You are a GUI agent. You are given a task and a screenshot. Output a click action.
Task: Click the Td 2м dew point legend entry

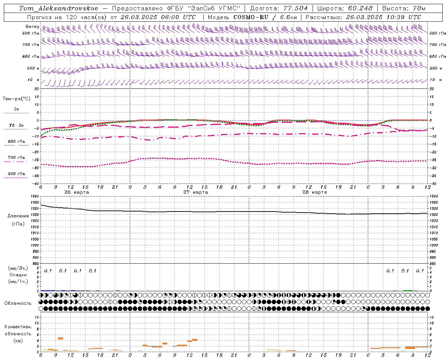16,125
